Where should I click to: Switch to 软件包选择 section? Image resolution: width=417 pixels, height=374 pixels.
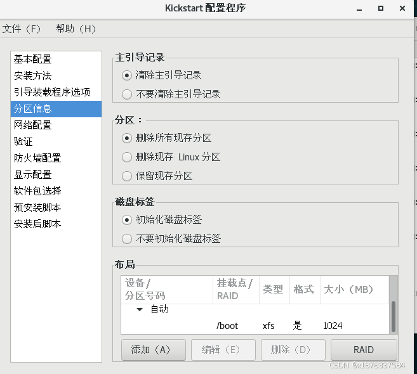[x=56, y=191]
